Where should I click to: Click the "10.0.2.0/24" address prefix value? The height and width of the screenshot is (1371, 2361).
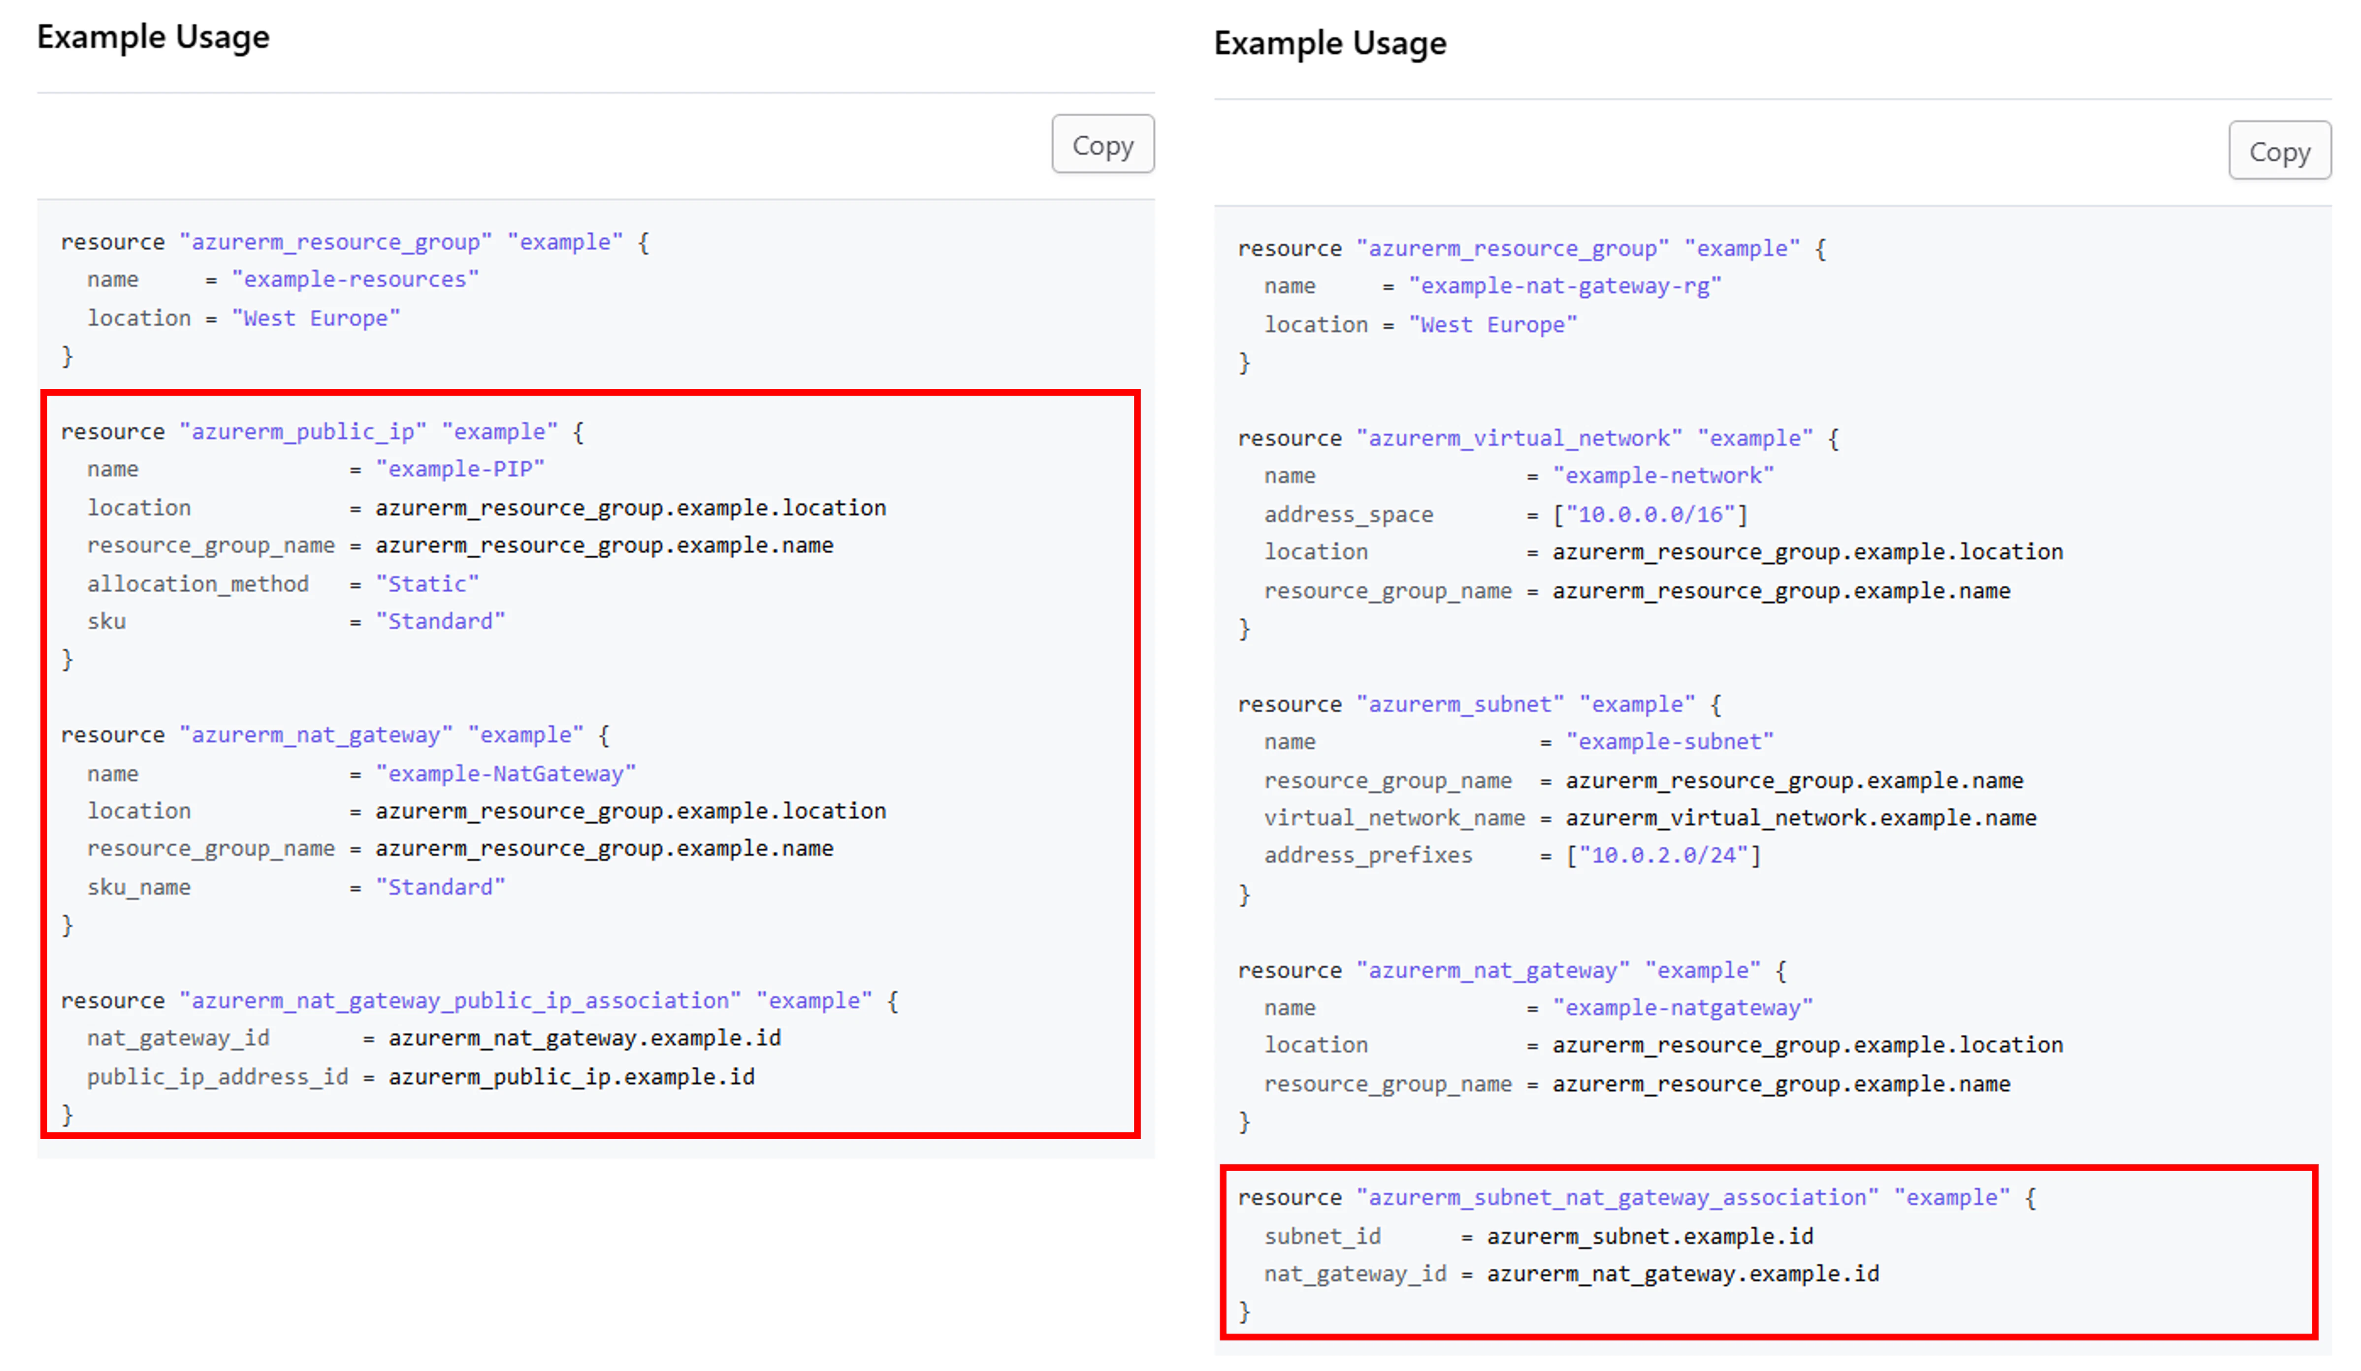1663,856
